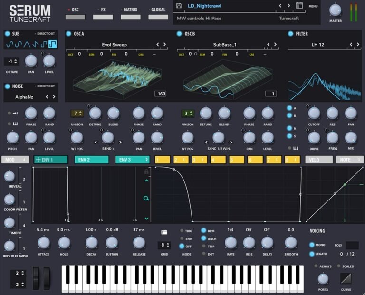
Task: Click the MOD source button
Action: [x=15, y=160]
